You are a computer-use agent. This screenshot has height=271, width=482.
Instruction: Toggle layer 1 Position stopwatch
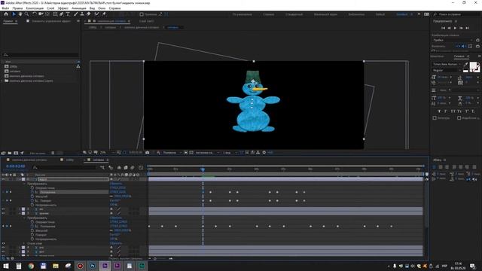[x=32, y=192]
